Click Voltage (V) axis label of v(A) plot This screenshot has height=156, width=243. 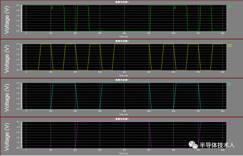click(x=7, y=137)
